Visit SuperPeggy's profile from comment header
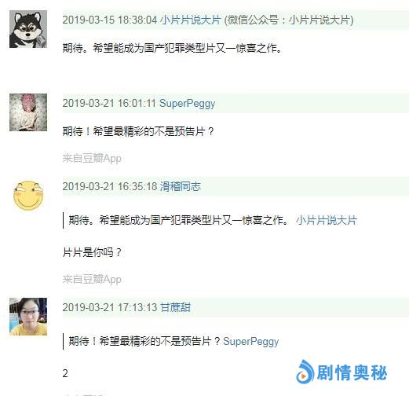 pos(187,104)
